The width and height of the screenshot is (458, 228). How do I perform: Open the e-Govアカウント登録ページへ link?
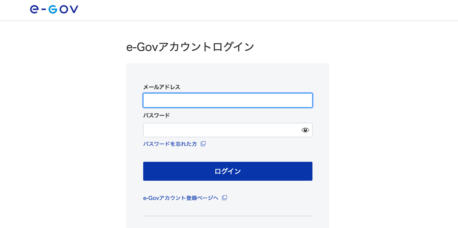coord(181,198)
